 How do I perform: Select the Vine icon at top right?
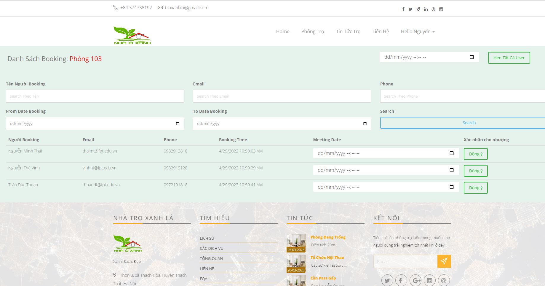[x=418, y=9]
